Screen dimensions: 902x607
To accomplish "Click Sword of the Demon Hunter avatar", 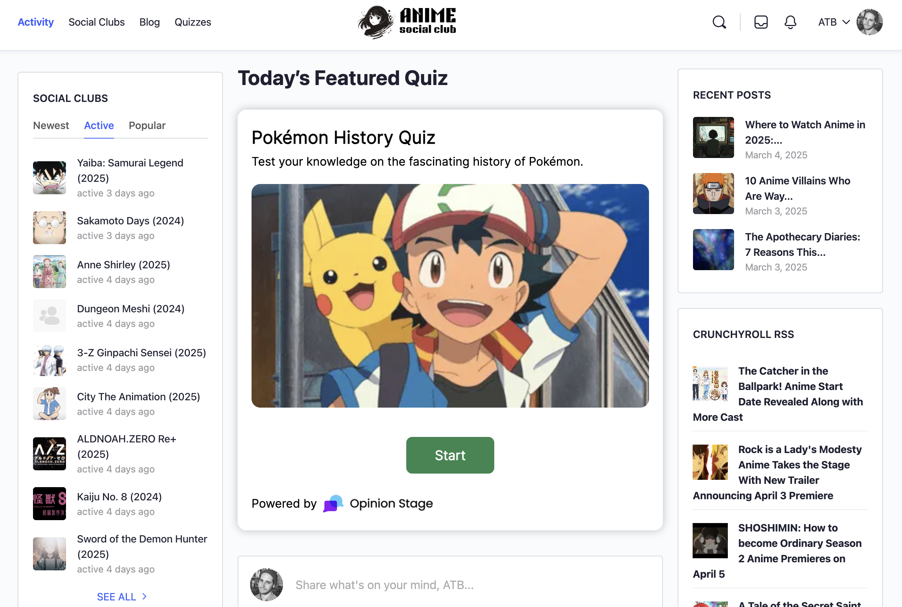I will (x=49, y=554).
